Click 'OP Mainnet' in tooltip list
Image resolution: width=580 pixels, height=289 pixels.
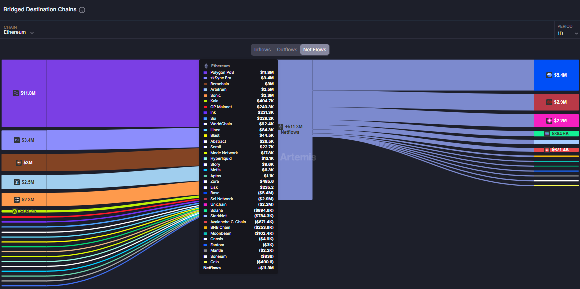221,107
